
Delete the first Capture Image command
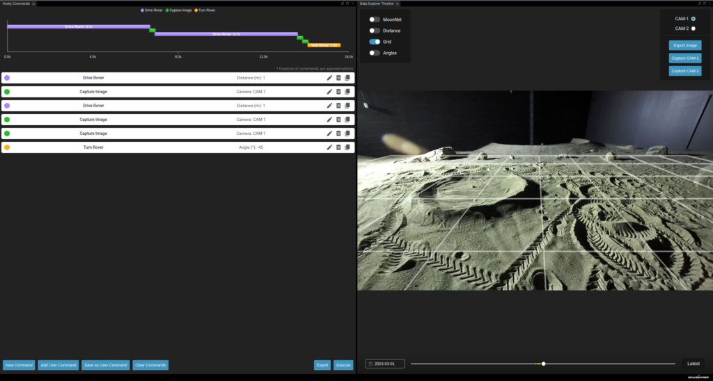338,92
